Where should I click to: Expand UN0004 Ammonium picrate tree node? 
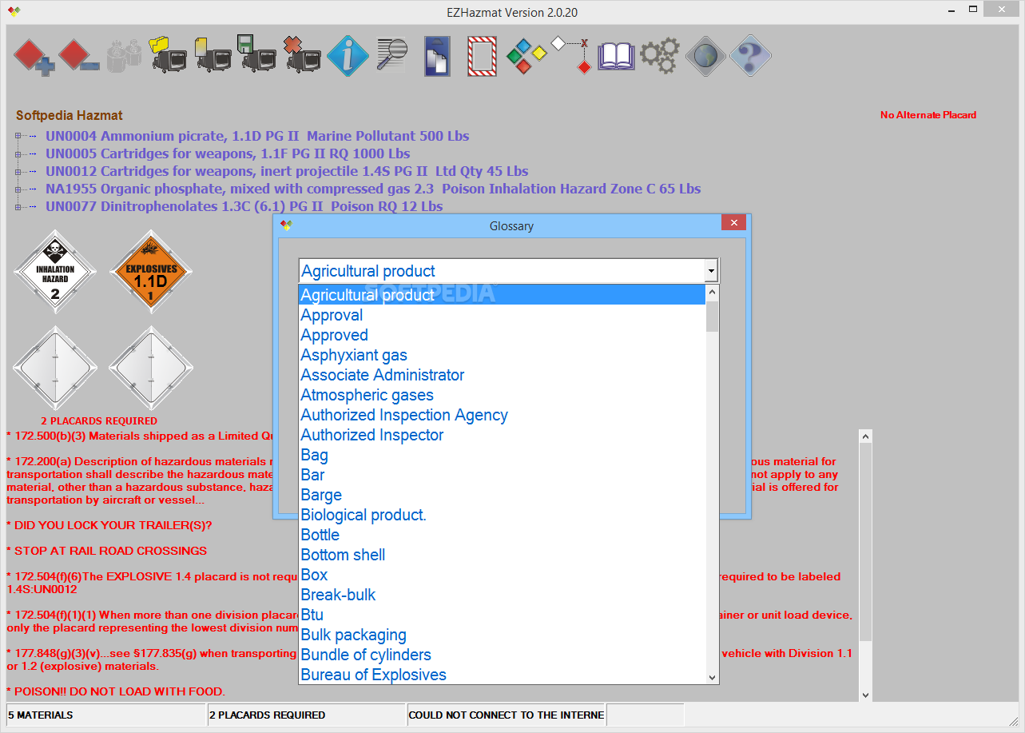[x=18, y=137]
